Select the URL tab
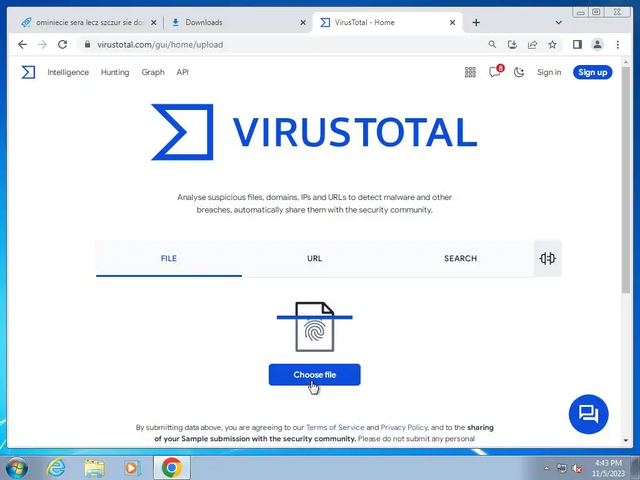This screenshot has width=640, height=480. click(315, 258)
